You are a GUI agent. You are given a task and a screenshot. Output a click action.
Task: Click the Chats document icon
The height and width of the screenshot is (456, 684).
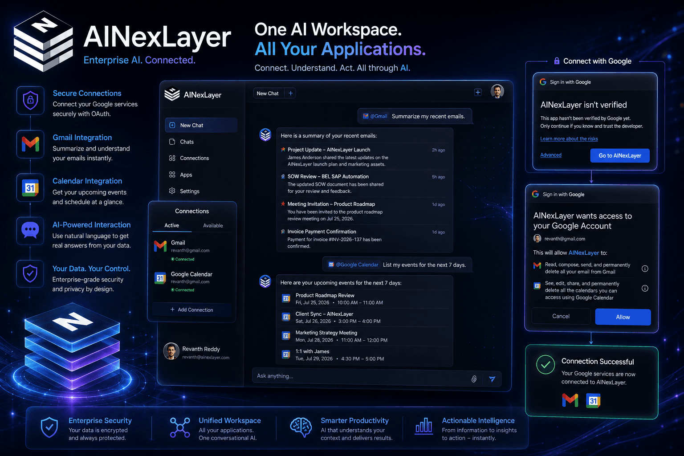click(172, 142)
